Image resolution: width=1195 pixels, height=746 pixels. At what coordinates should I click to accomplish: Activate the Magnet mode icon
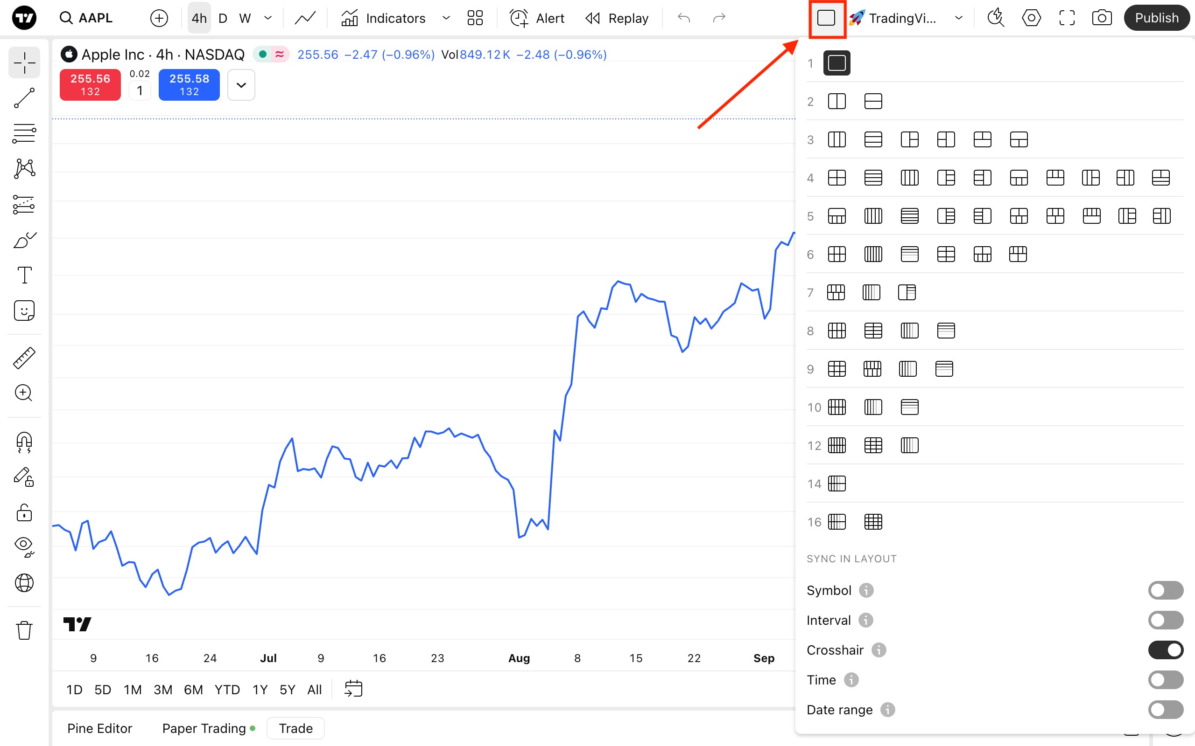pyautogui.click(x=24, y=442)
